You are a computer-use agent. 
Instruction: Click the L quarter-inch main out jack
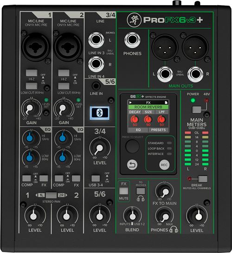click(165, 74)
